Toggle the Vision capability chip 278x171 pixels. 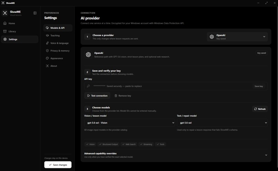tap(90, 144)
